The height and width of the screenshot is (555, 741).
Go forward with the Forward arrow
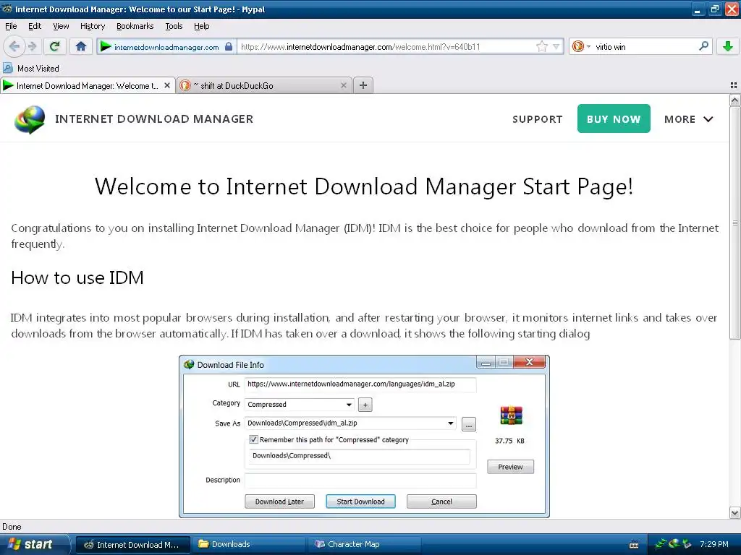click(32, 46)
